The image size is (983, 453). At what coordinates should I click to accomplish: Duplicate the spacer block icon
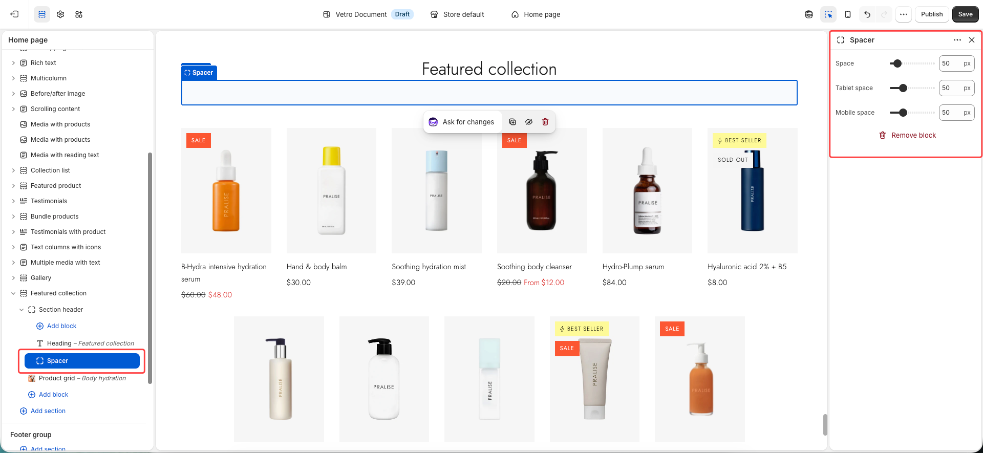coord(512,122)
